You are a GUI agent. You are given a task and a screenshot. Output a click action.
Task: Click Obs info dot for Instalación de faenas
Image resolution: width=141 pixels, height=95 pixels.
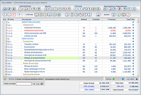pos(133,28)
